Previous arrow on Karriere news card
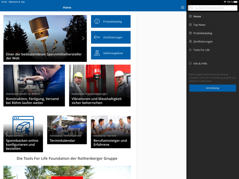This screenshot has width=239, height=179. tap(94, 132)
